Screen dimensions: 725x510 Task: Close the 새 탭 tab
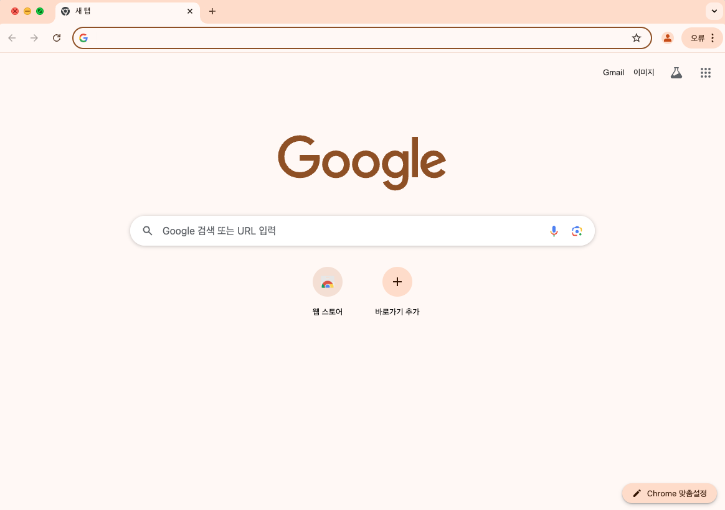190,11
